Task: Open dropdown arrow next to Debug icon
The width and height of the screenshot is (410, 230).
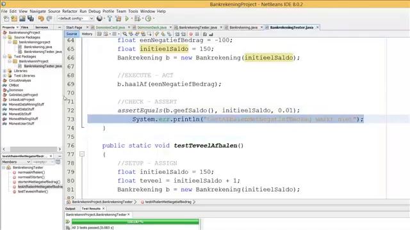Action: 143,19
